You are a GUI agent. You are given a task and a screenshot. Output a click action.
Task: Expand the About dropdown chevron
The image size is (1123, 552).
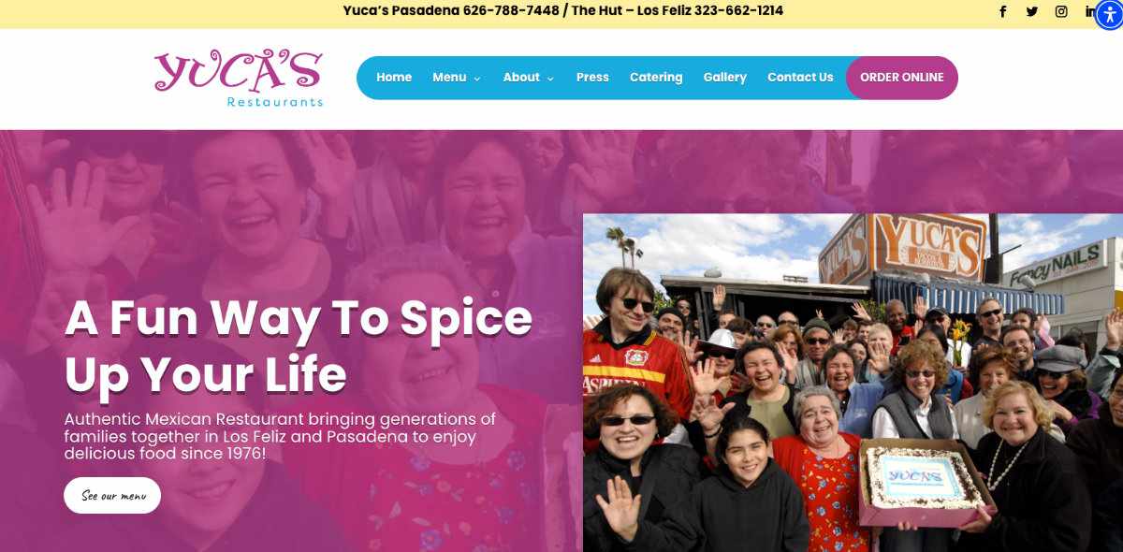click(550, 79)
